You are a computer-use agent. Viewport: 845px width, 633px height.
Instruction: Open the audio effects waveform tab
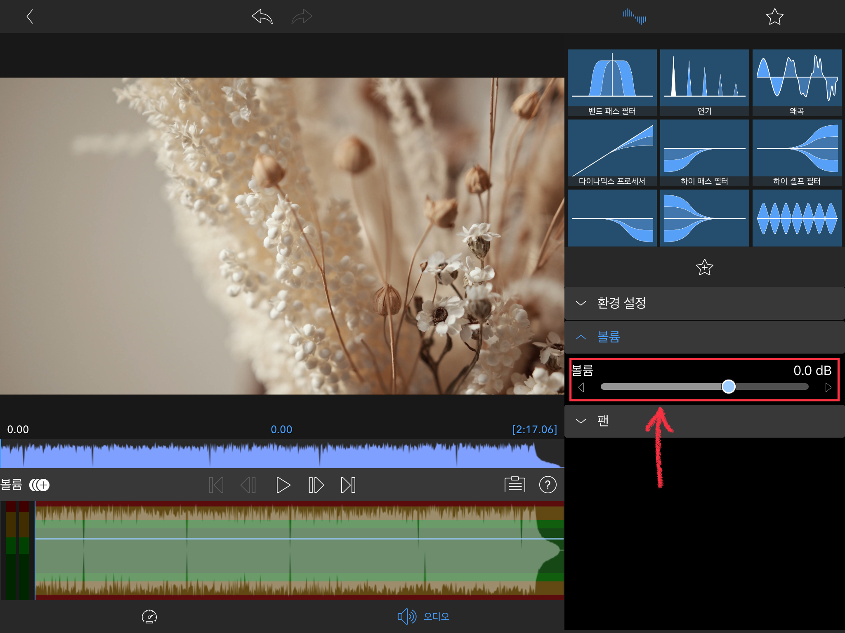pos(635,17)
